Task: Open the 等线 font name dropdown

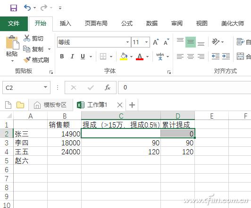Action: point(127,42)
